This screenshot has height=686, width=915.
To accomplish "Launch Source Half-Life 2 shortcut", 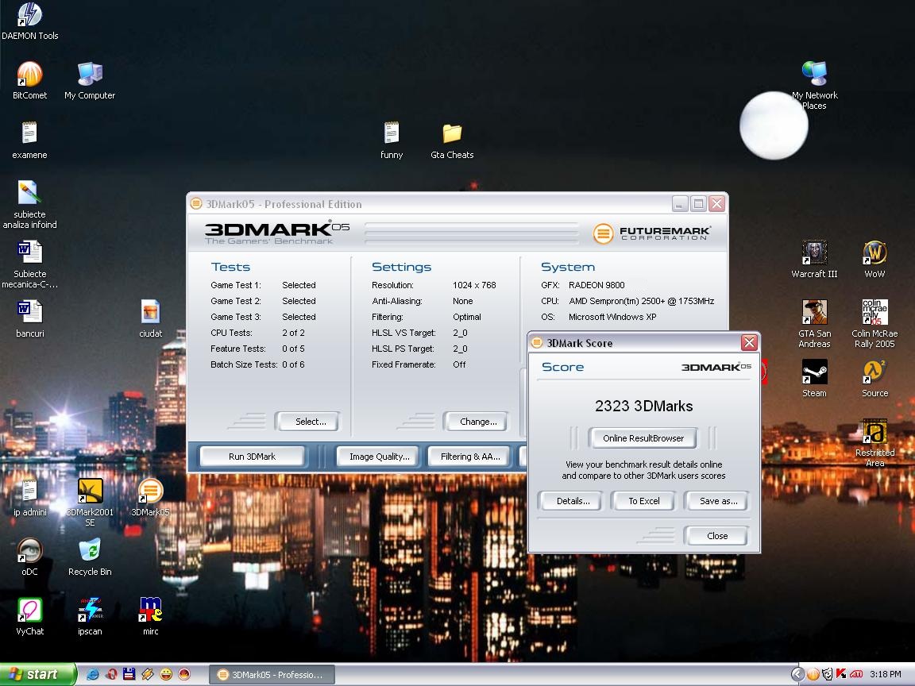I will click(874, 379).
